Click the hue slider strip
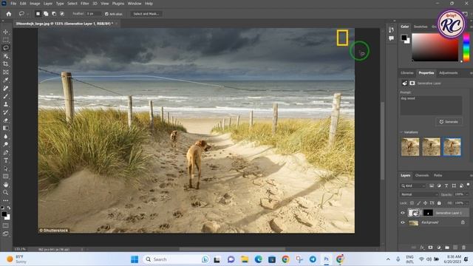 pos(466,47)
